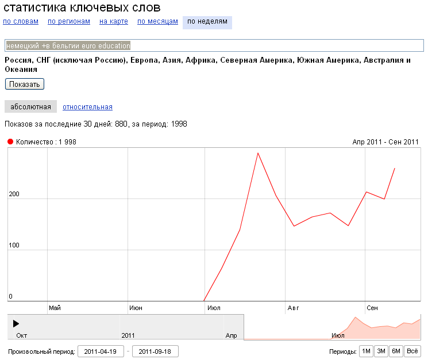Choose the 3М period button
428x363 pixels.
click(x=380, y=351)
